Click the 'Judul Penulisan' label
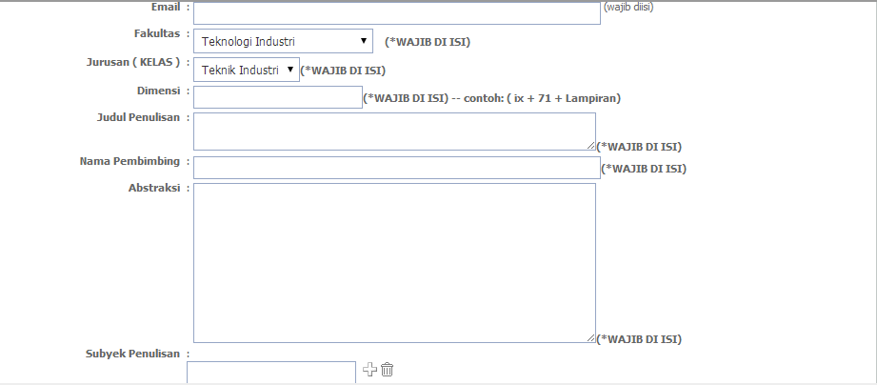The image size is (877, 385). [139, 117]
